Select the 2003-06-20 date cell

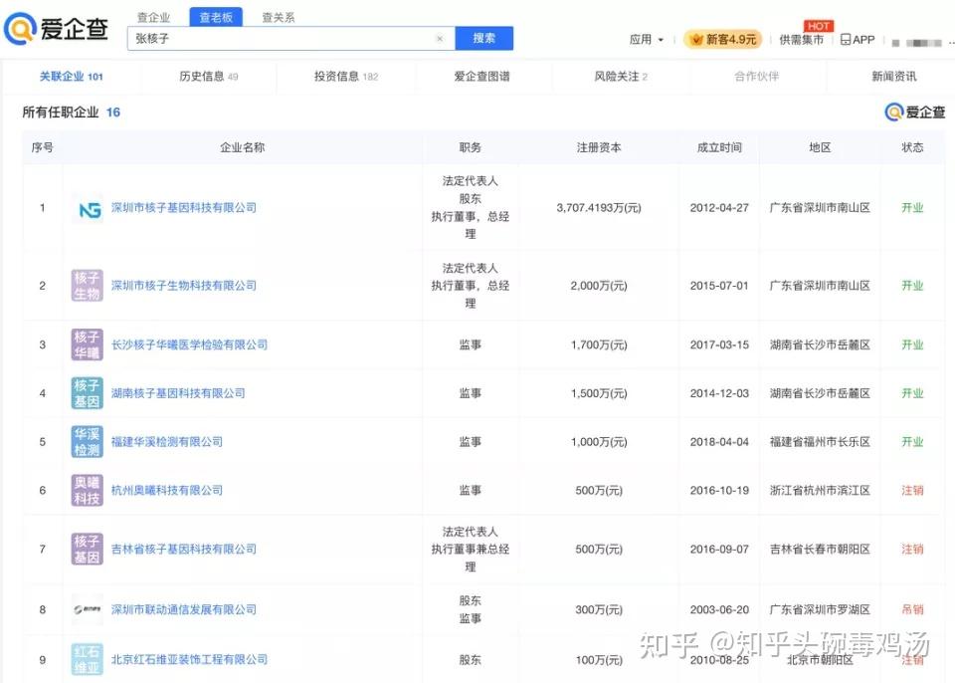pos(719,609)
